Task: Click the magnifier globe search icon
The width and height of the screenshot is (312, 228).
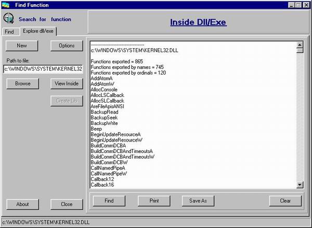Action: click(8, 19)
